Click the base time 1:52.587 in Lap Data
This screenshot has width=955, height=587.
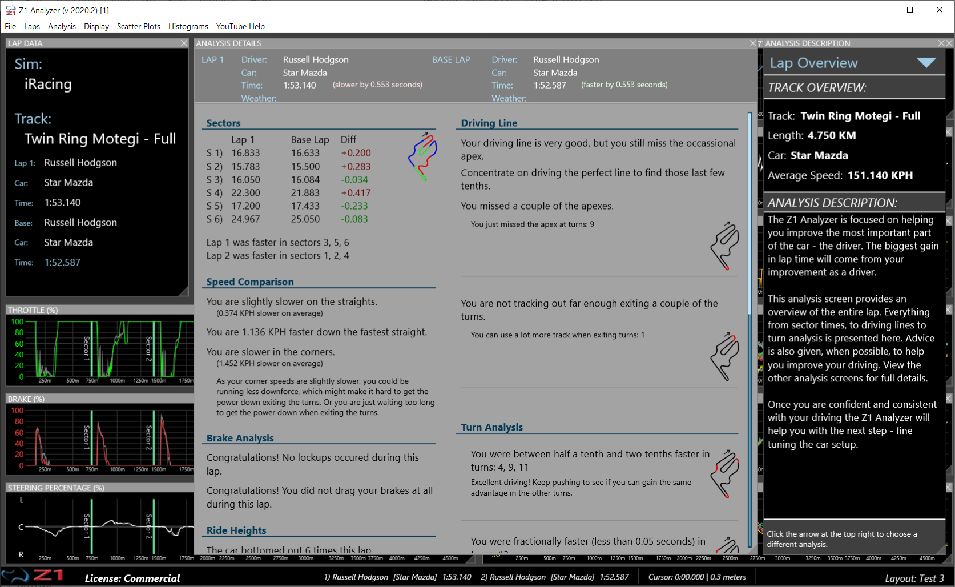(x=62, y=263)
